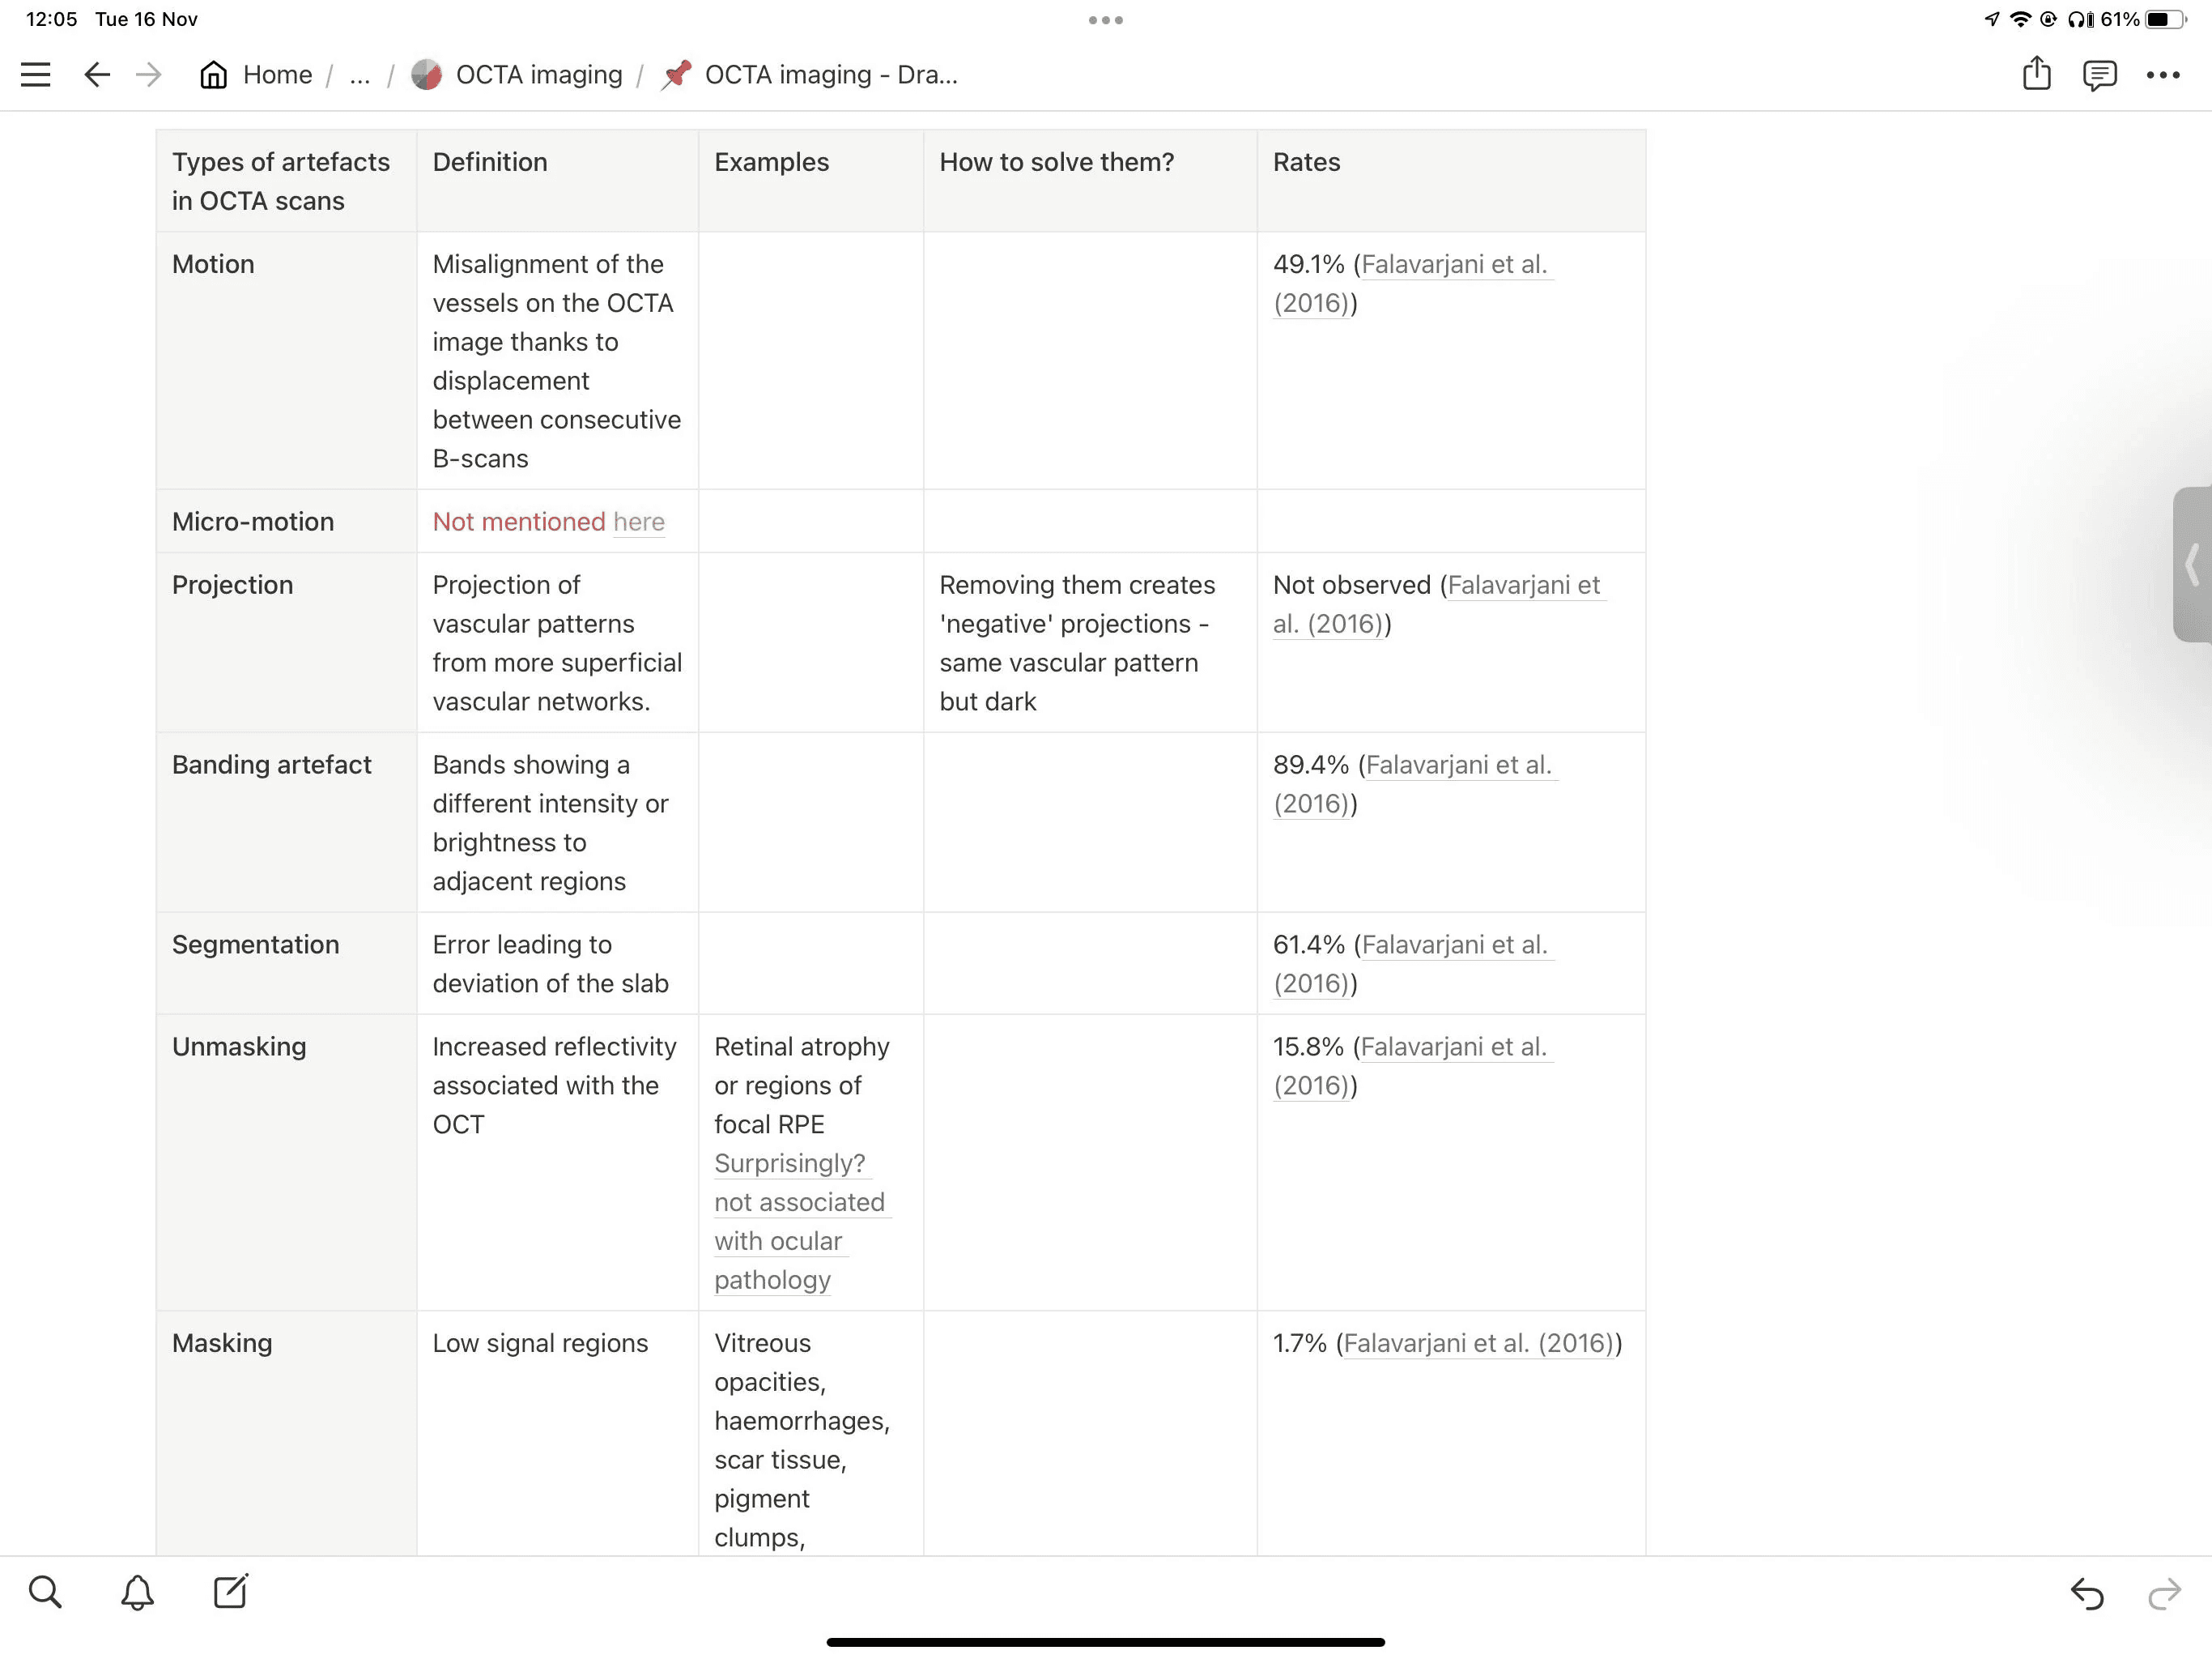Open Falavarjani citation in Motion row
Screen dimensions: 2212x1659
1453,265
